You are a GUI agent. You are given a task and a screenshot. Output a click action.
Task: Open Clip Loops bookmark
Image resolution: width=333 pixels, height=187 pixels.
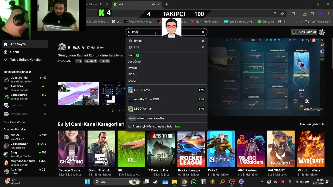tap(266, 22)
